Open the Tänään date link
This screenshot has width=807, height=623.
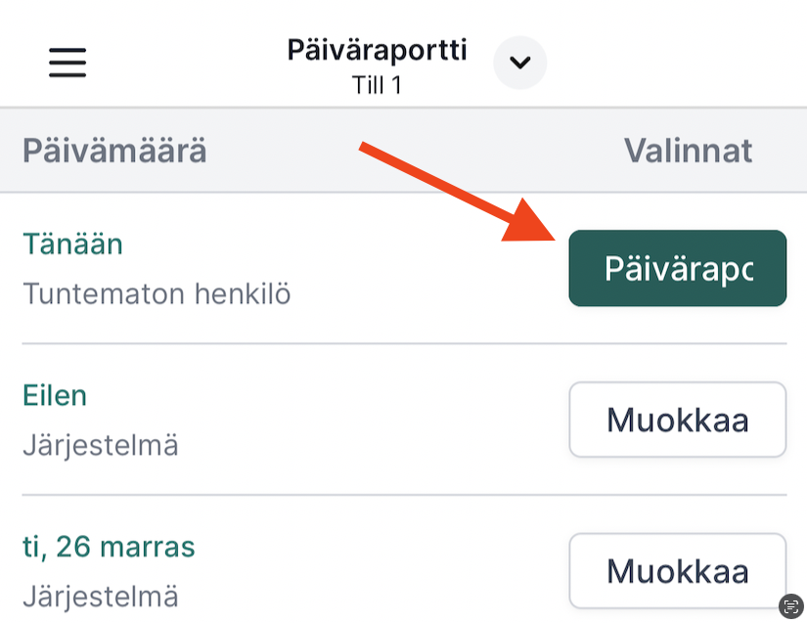[72, 244]
